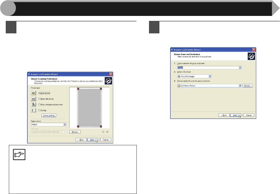
Task: Click the Black and white picture icon
Action: [x=33, y=105]
